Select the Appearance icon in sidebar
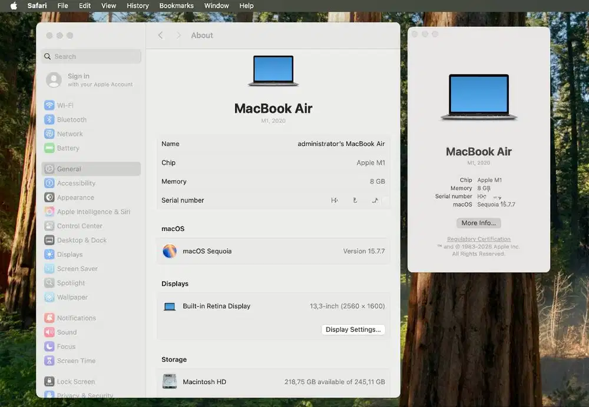 point(49,197)
